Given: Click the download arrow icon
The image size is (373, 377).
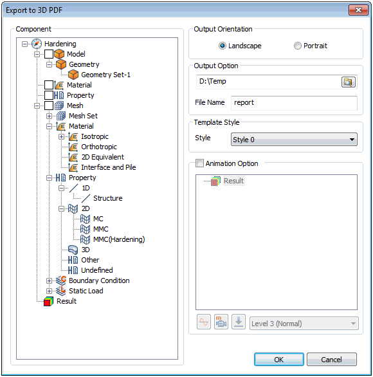Looking at the screenshot, I should pos(239,322).
